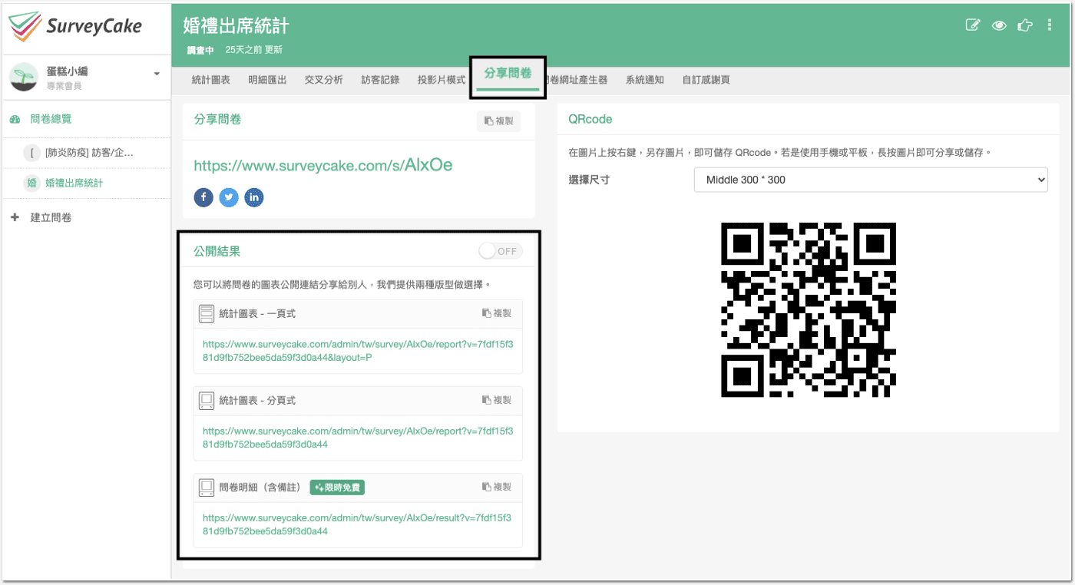Click the 調查中 status label
The width and height of the screenshot is (1075, 585).
200,50
